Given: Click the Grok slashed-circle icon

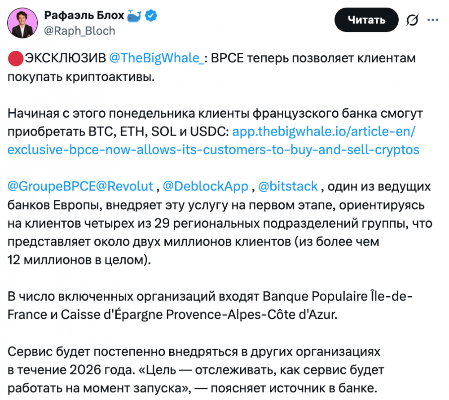Looking at the screenshot, I should click(412, 20).
